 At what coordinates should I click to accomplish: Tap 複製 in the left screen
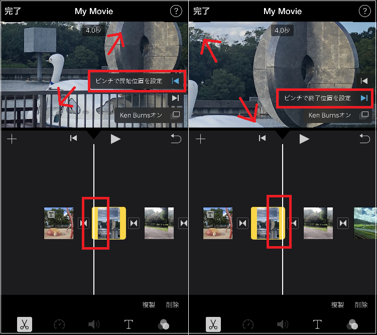point(149,305)
